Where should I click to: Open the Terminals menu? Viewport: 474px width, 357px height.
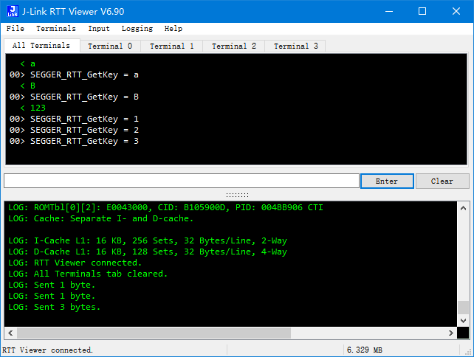(x=56, y=28)
